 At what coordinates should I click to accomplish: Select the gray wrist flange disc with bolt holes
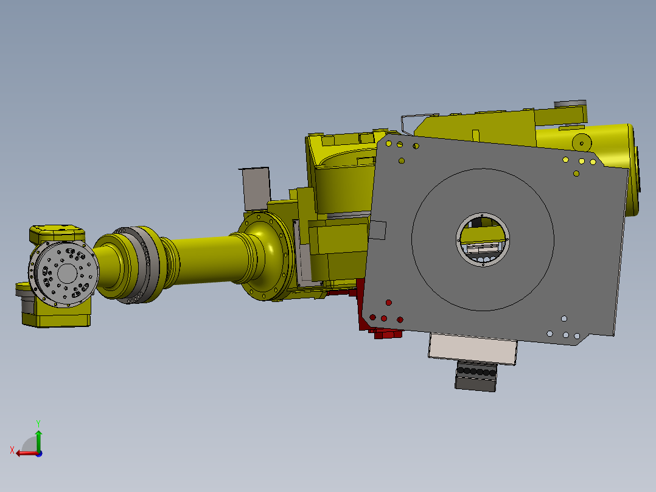(64, 274)
